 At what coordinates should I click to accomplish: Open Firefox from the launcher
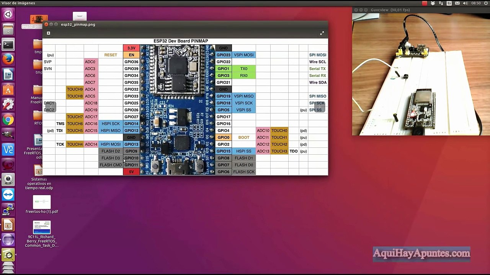click(8, 59)
